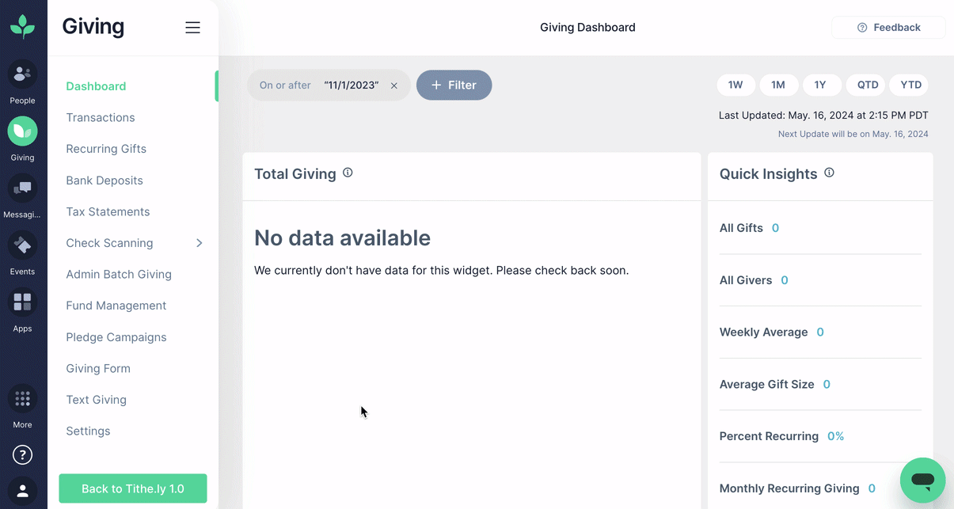The image size is (954, 509).
Task: Open the More options icon
Action: tap(22, 398)
